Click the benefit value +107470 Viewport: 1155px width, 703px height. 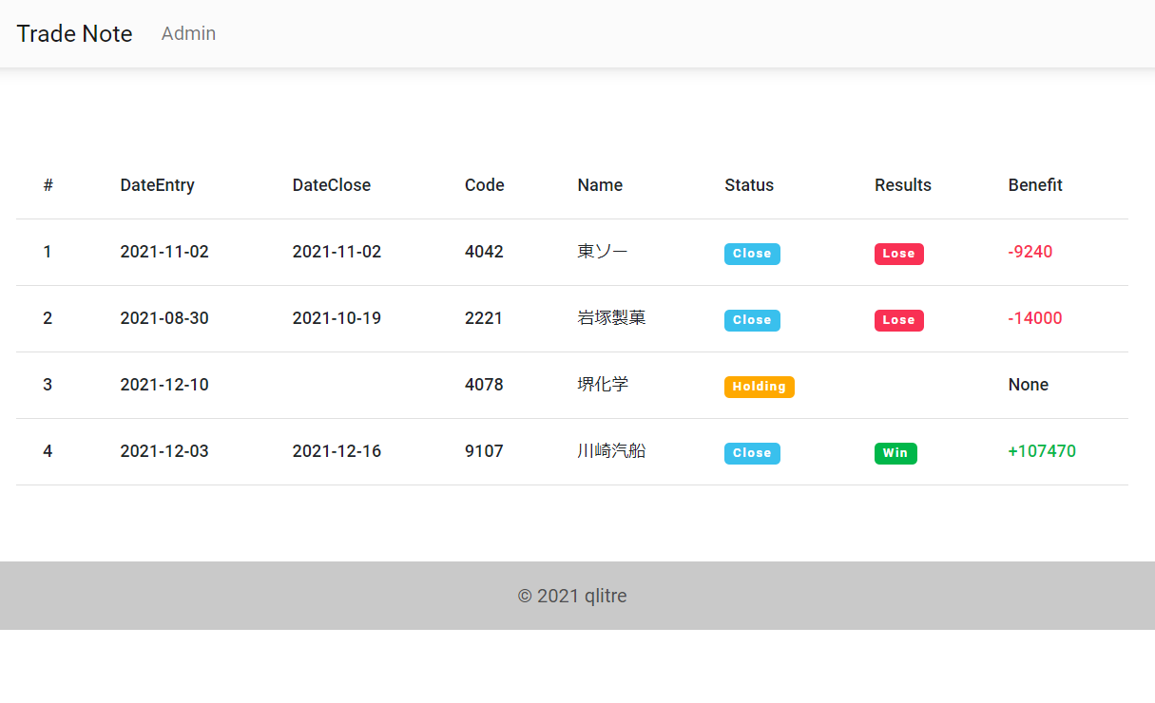click(x=1042, y=451)
